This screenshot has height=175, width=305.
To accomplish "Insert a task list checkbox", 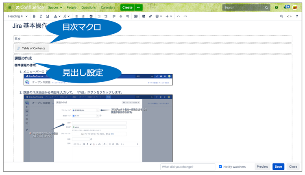I will coord(91,16).
